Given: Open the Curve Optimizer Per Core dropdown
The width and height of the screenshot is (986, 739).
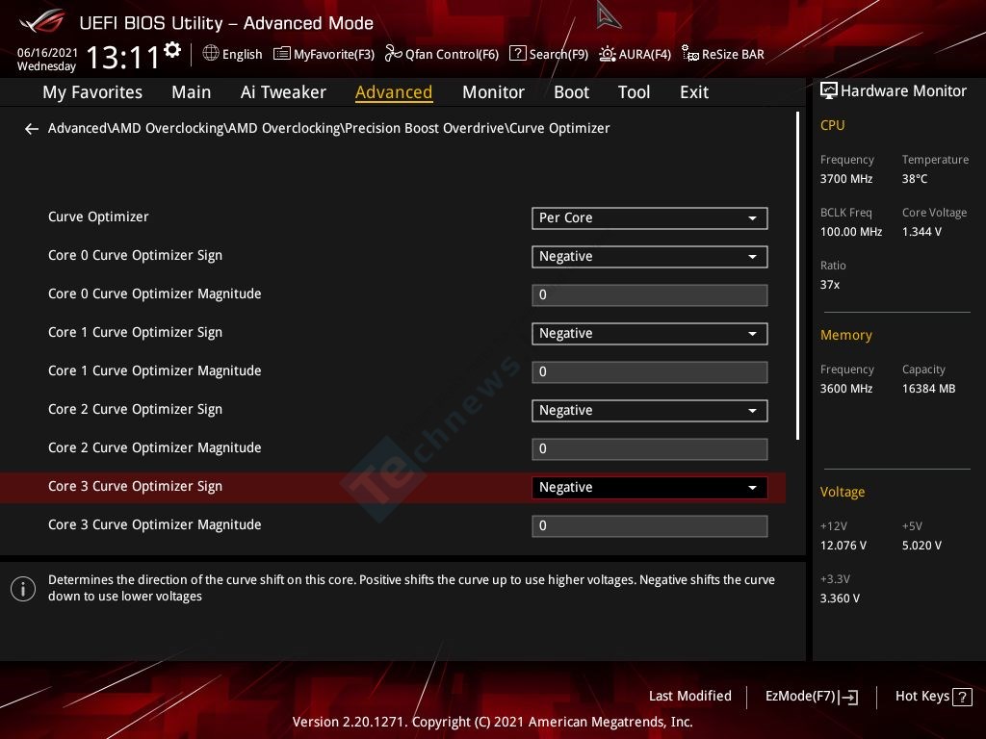Looking at the screenshot, I should [650, 218].
